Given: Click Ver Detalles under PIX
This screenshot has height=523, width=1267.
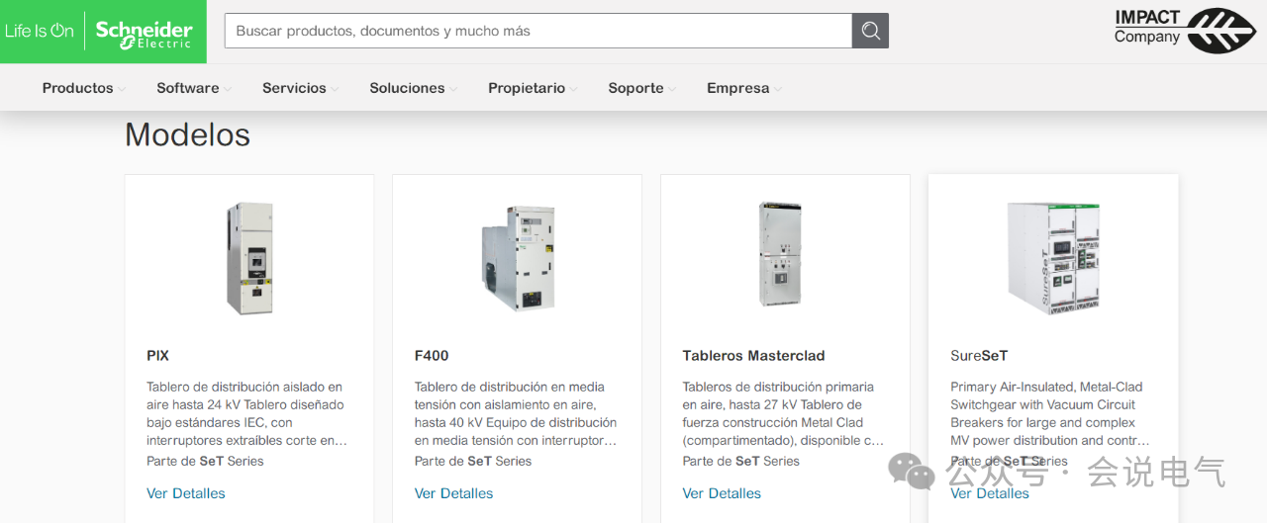Looking at the screenshot, I should click(186, 493).
